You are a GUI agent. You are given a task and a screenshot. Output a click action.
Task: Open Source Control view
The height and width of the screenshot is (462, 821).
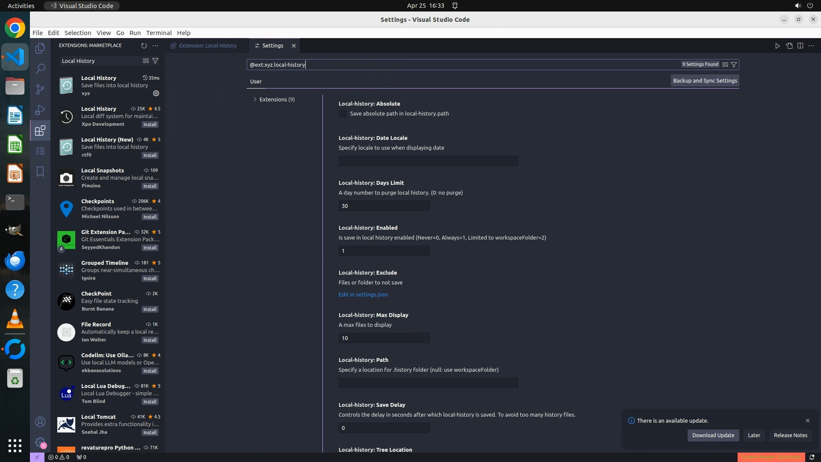click(40, 89)
